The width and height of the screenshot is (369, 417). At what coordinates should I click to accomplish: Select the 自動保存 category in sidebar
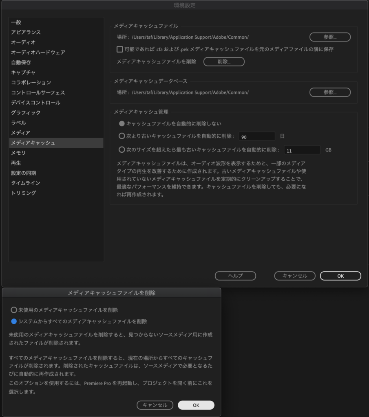point(21,63)
